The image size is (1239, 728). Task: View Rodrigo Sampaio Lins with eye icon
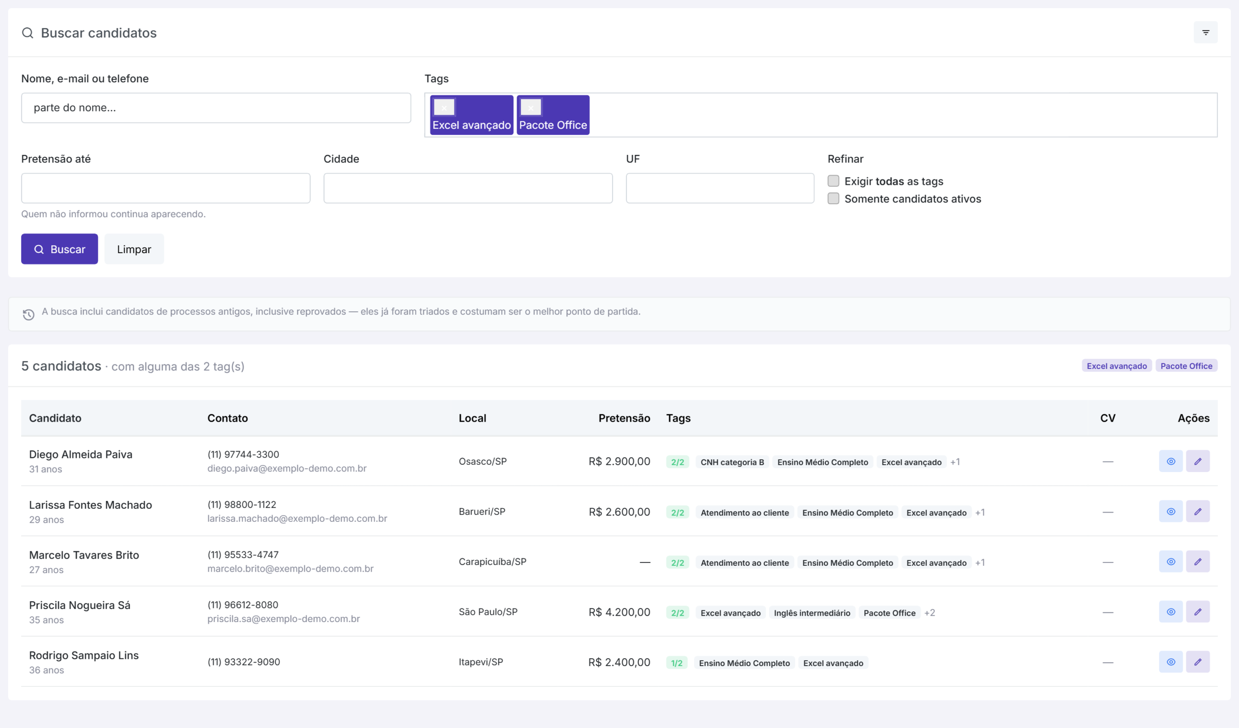tap(1171, 662)
